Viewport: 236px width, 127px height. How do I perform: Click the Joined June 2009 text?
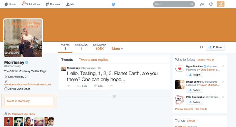(x=19, y=89)
